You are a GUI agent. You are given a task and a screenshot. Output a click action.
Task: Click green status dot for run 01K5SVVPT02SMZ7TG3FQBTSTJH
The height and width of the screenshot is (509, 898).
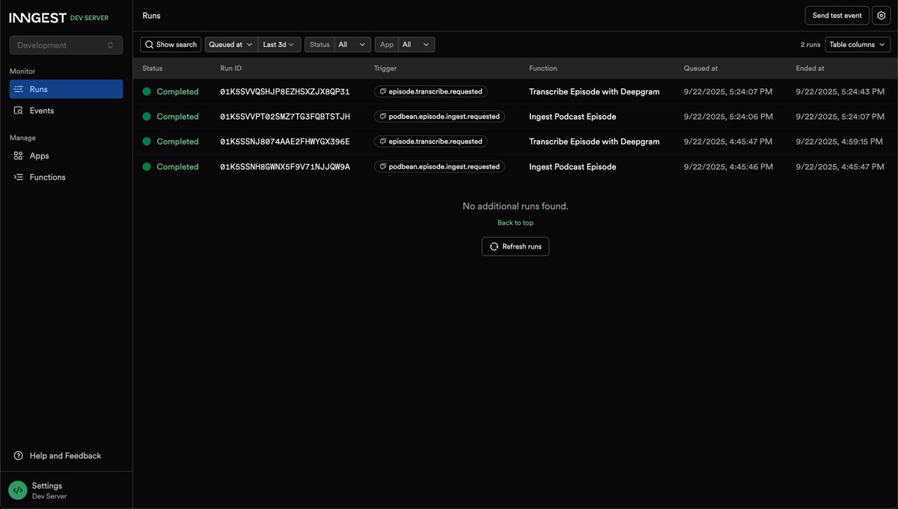coord(147,117)
